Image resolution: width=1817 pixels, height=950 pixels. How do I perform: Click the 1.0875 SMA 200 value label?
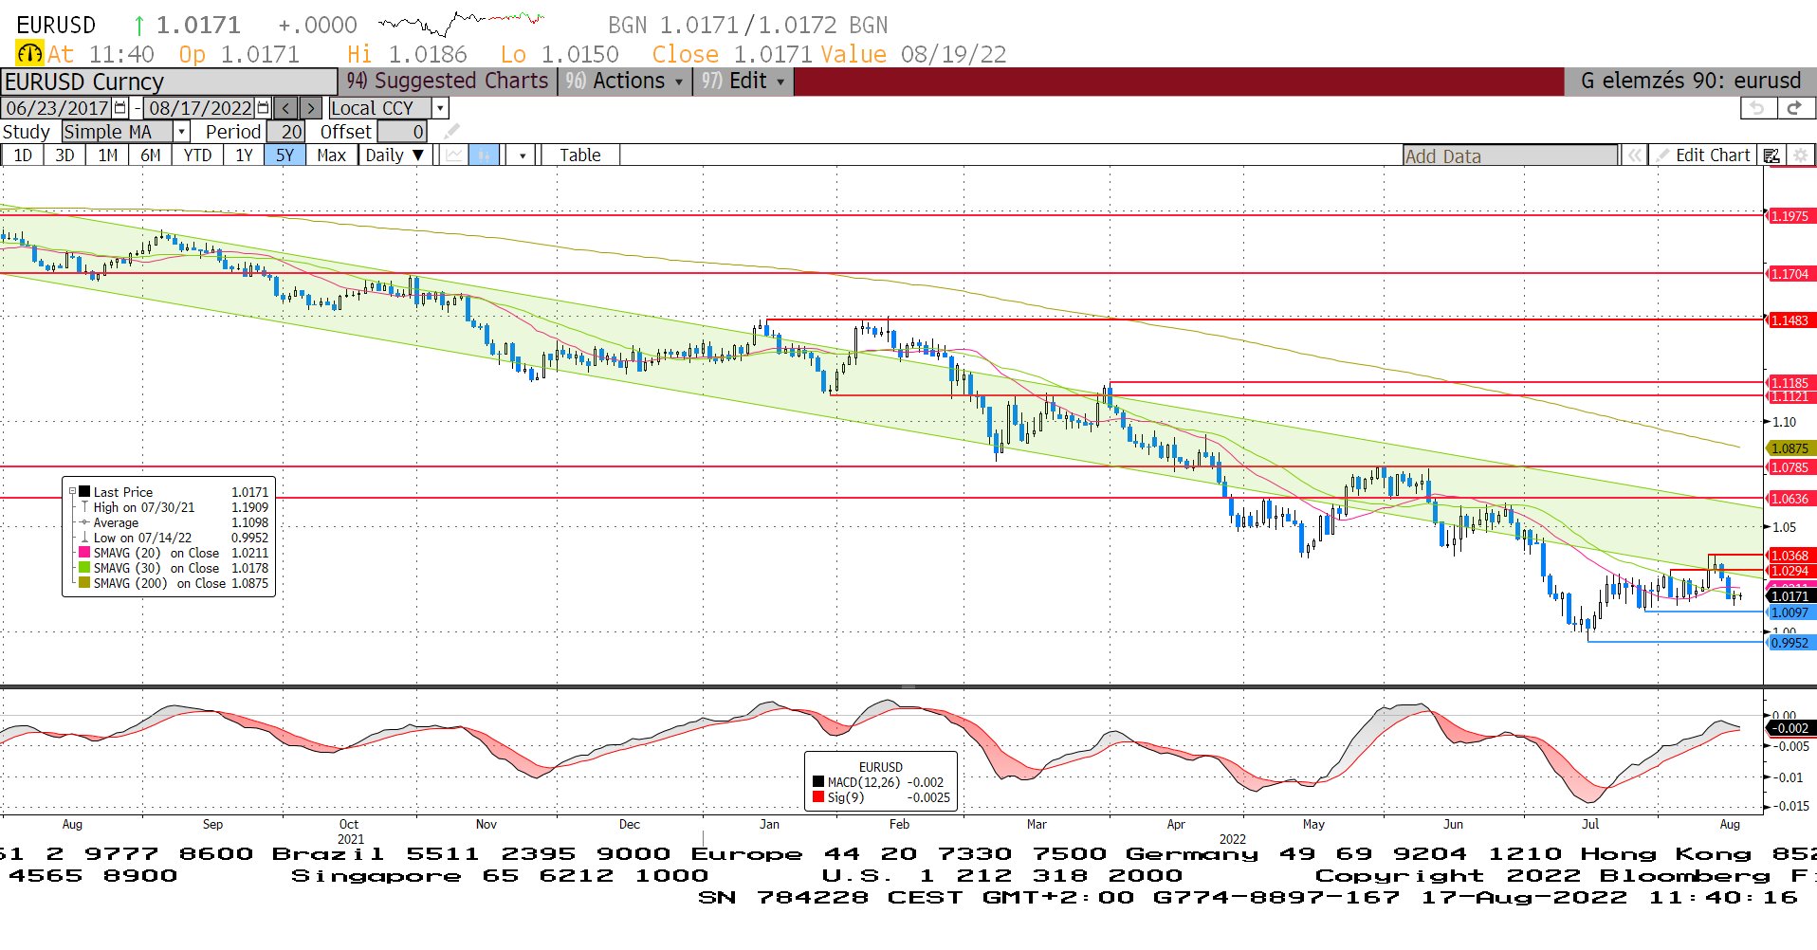1789,448
